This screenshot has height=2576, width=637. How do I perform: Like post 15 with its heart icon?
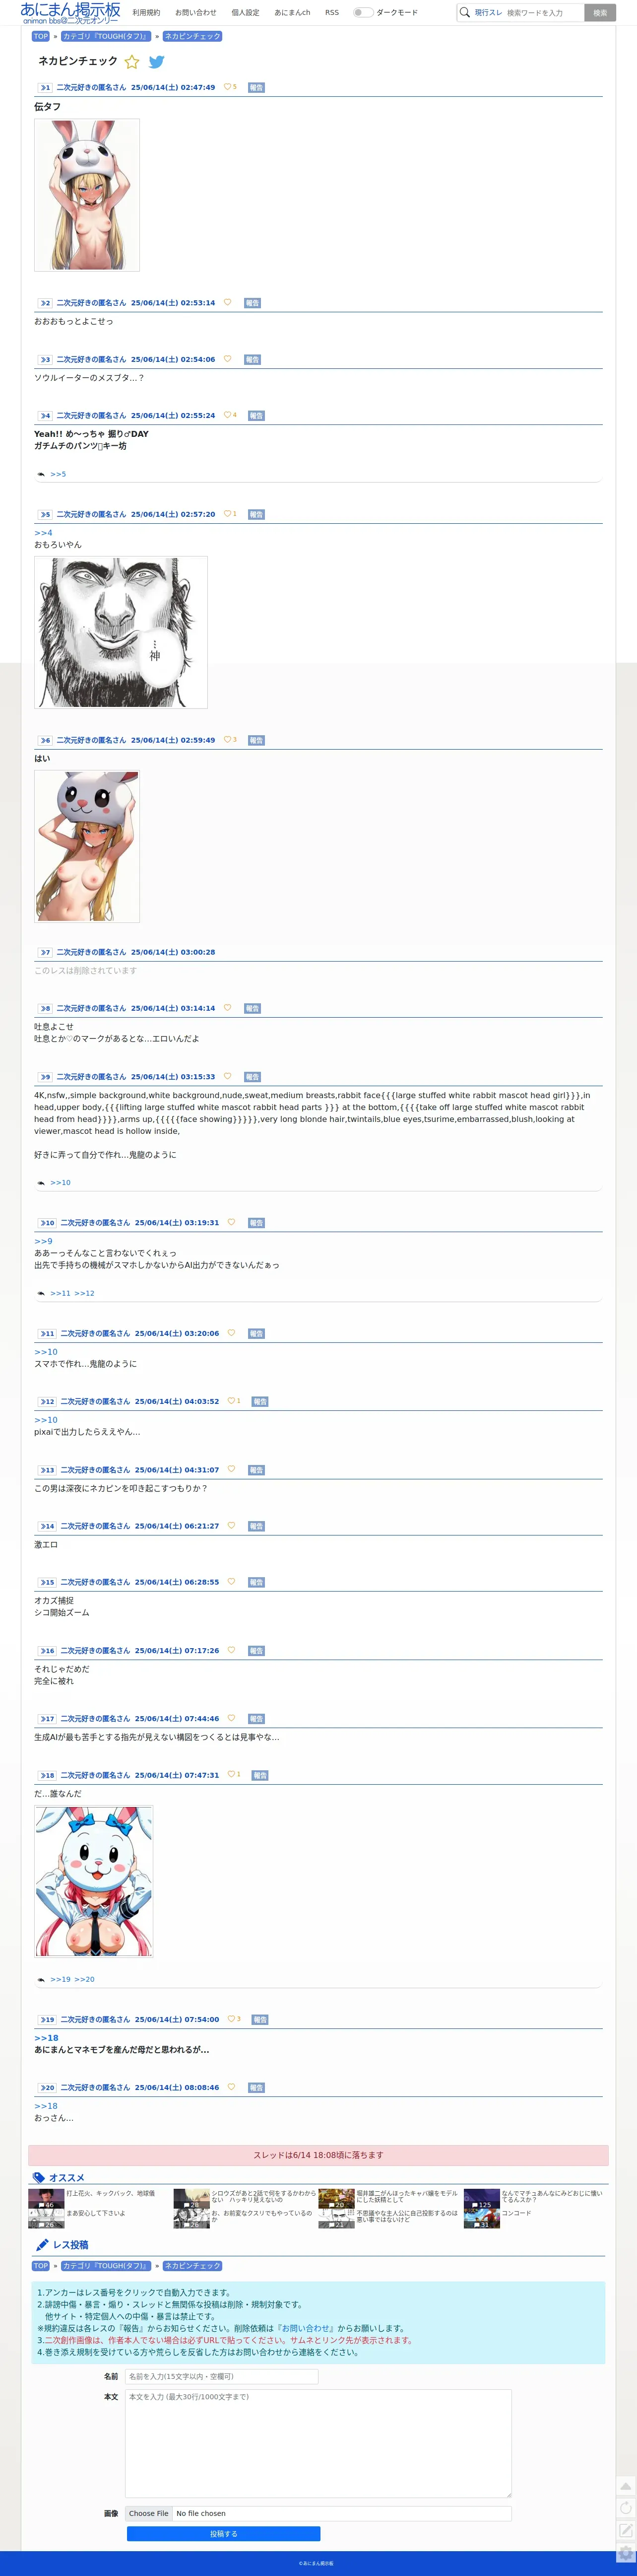point(231,1582)
